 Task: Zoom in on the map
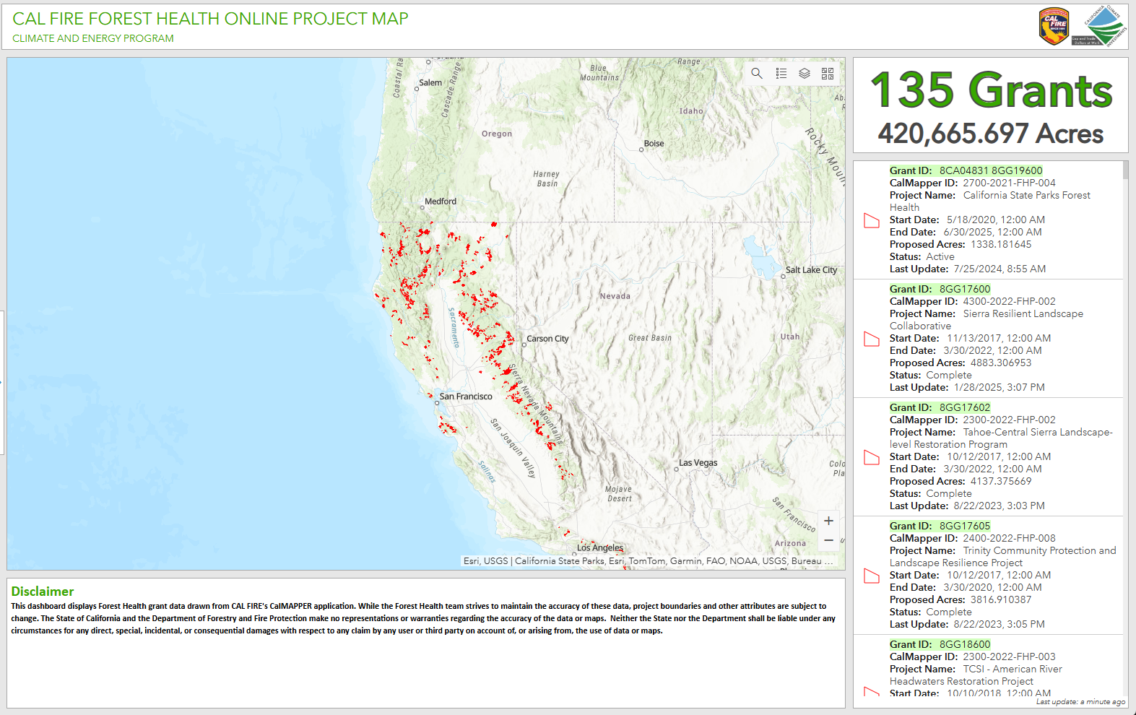pos(828,521)
